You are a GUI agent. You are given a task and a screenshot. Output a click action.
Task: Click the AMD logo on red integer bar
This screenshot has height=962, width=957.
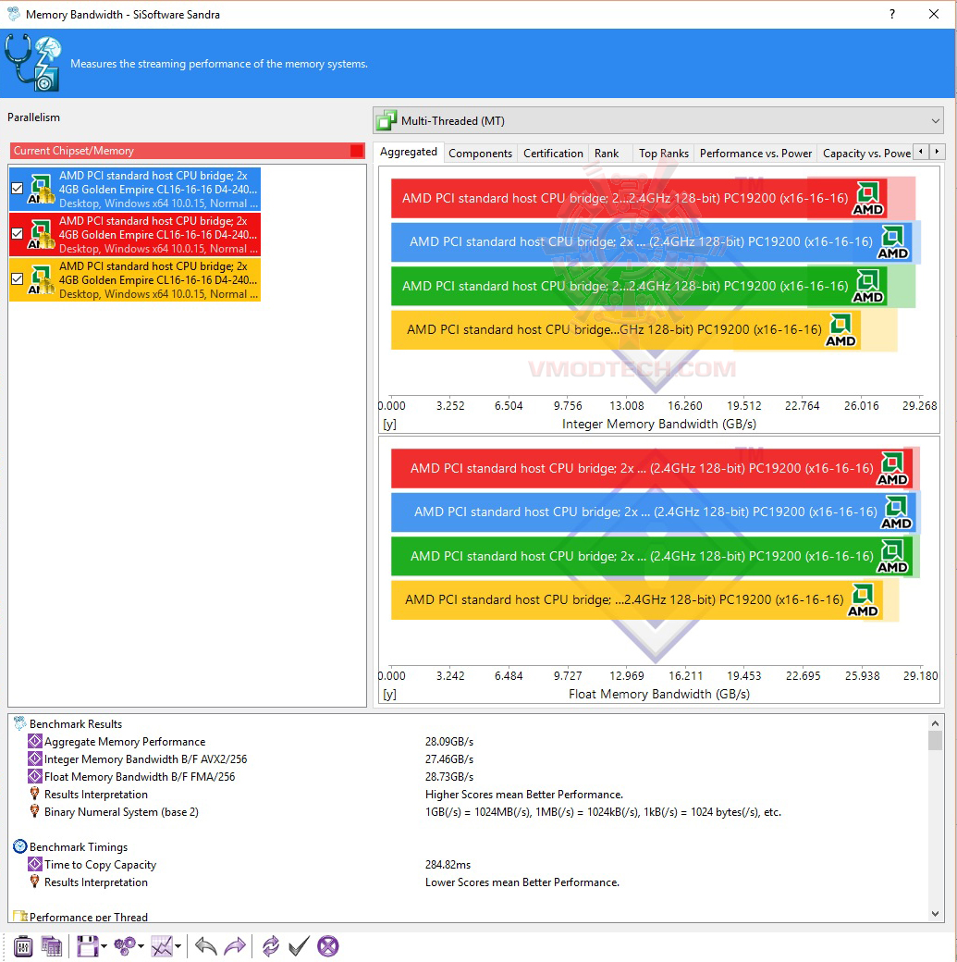coord(868,198)
